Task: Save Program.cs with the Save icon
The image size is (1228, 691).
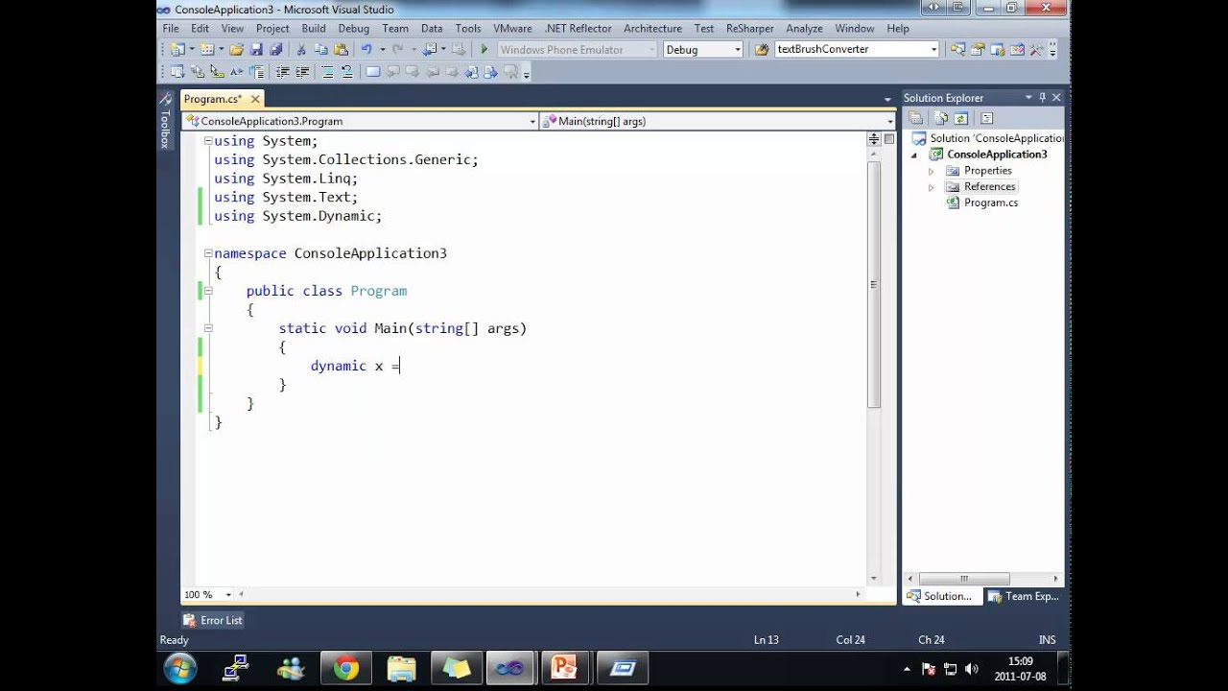Action: (256, 49)
